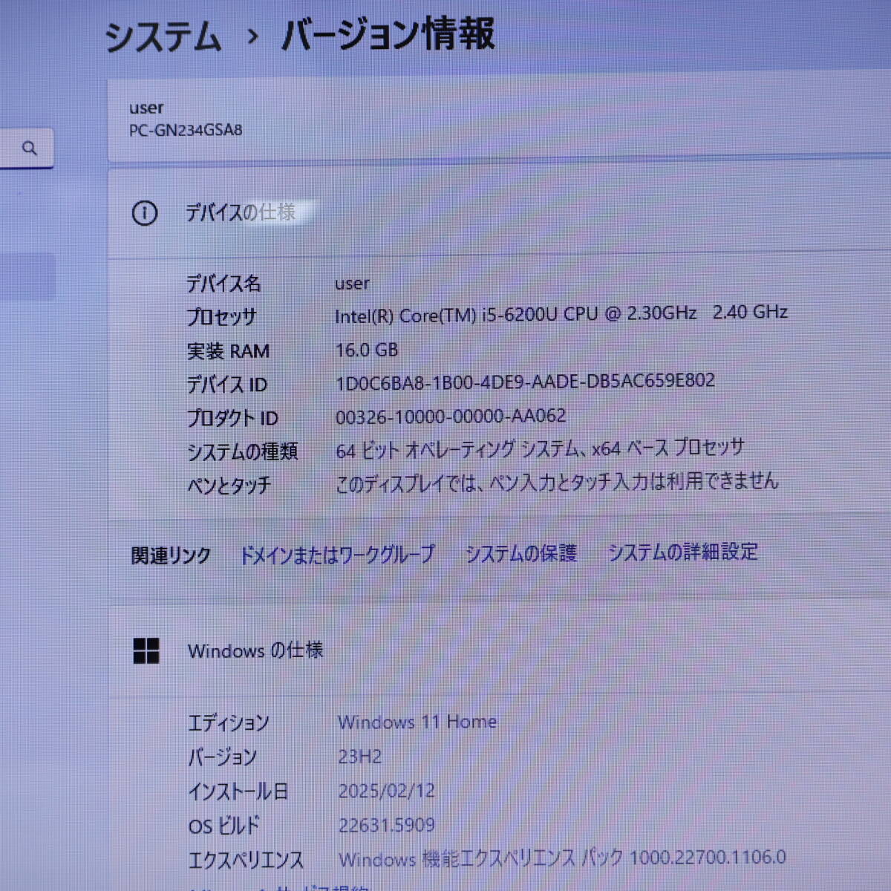Select highlighted sidebar navigation item

[x=27, y=276]
